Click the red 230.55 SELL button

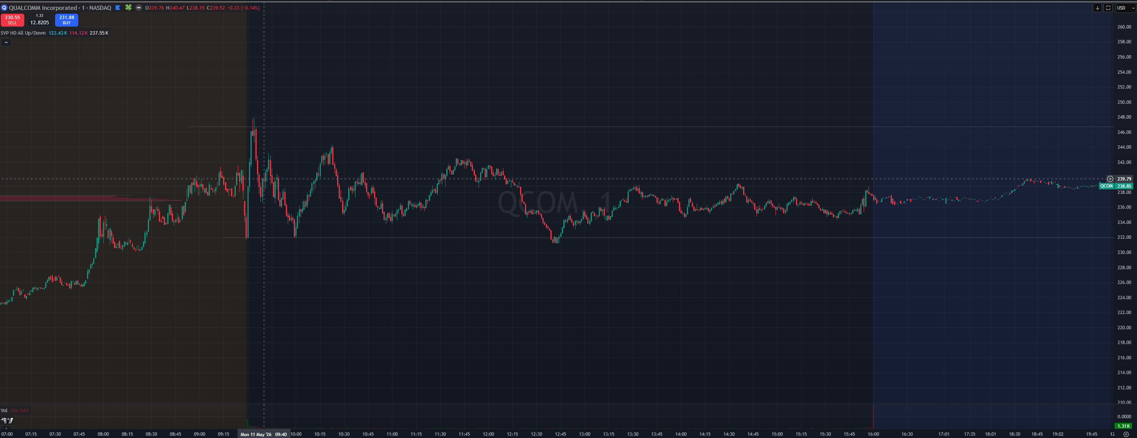click(13, 20)
